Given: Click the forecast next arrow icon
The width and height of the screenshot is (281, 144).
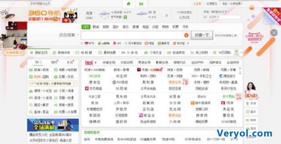Looking at the screenshot, I should 167,16.
